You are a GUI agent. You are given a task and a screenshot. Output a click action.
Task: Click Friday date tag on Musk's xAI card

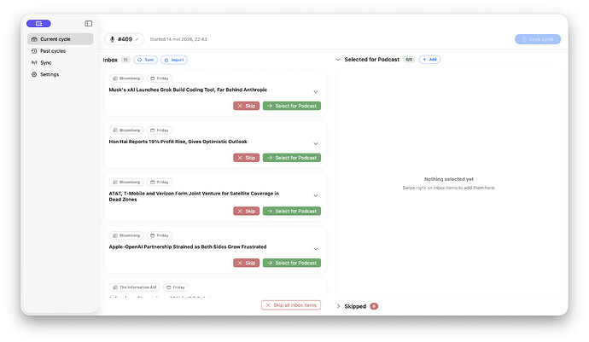160,78
